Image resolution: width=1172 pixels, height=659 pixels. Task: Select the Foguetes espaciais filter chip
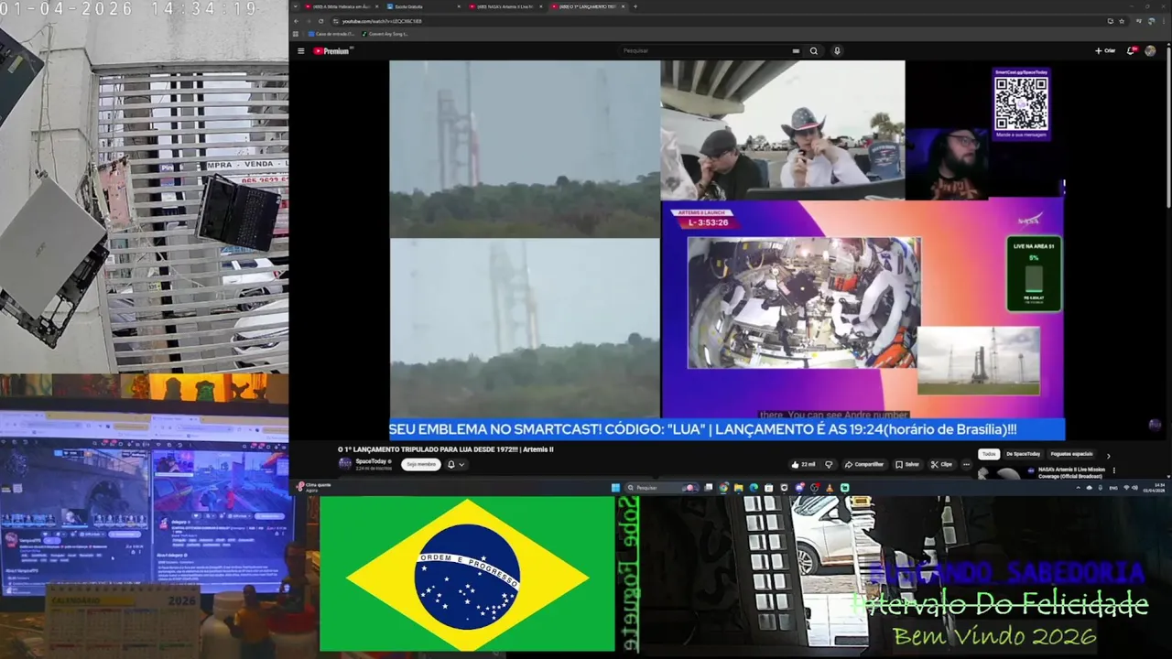click(x=1071, y=454)
